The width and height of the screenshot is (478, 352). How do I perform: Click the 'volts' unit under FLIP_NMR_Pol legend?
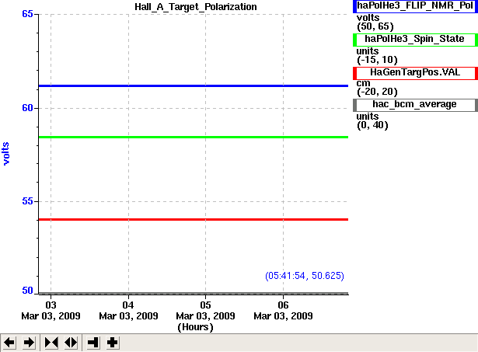368,18
